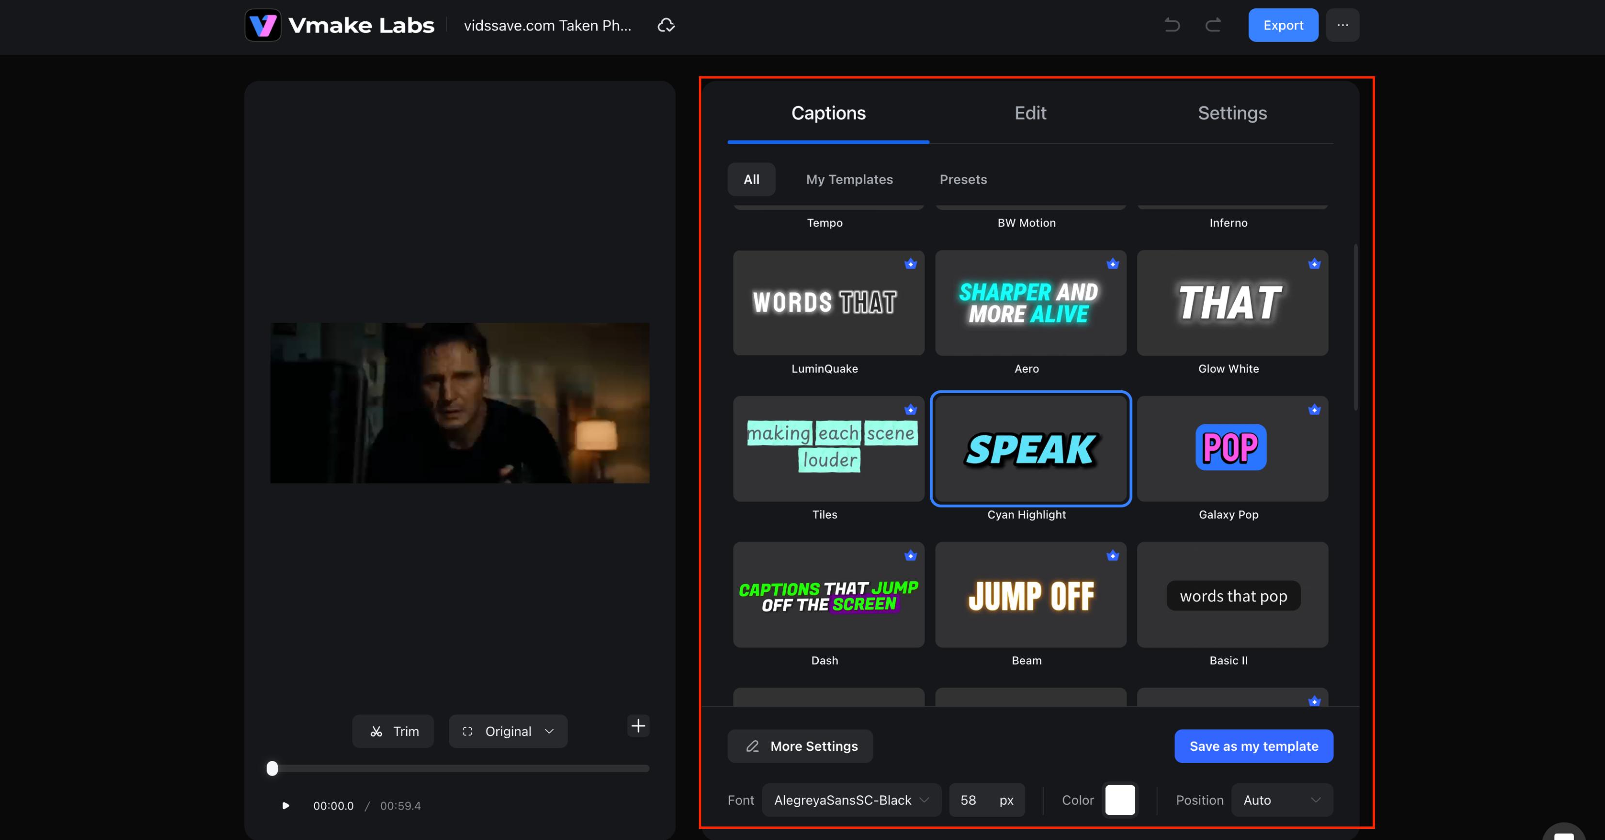Click the cloud sync icon
The height and width of the screenshot is (840, 1605).
click(666, 25)
